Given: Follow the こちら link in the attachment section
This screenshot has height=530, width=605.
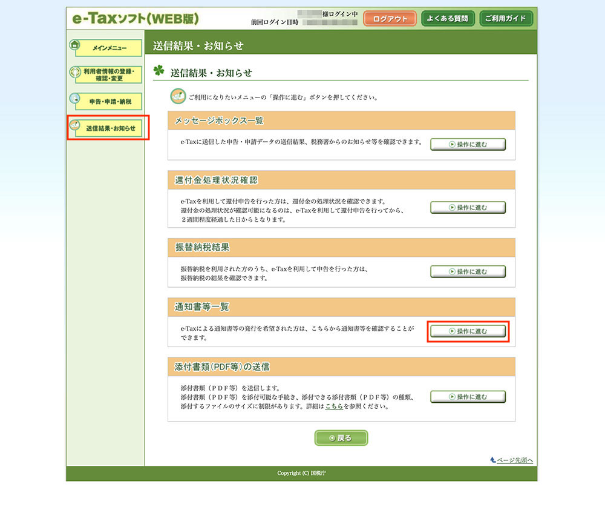Looking at the screenshot, I should [334, 406].
